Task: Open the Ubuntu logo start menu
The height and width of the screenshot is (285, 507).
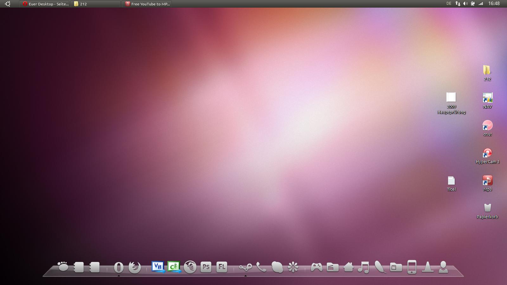Action: coord(8,4)
